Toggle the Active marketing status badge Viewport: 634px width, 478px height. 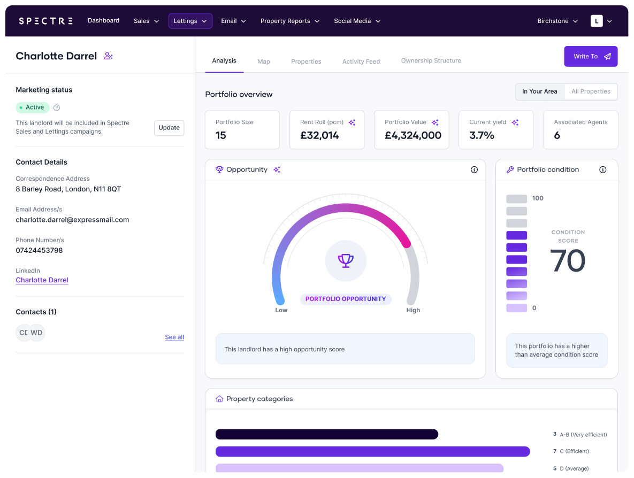click(x=32, y=107)
